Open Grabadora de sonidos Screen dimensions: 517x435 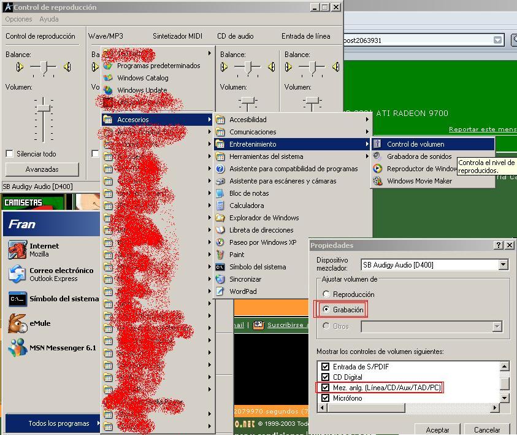419,156
